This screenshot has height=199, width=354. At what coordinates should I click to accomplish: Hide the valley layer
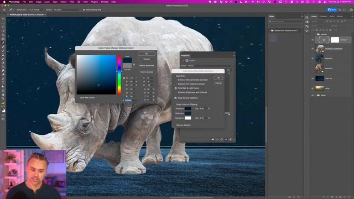[x=313, y=88]
